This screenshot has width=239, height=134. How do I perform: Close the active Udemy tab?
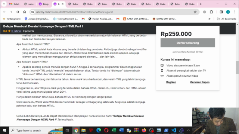pyautogui.click(x=62, y=4)
